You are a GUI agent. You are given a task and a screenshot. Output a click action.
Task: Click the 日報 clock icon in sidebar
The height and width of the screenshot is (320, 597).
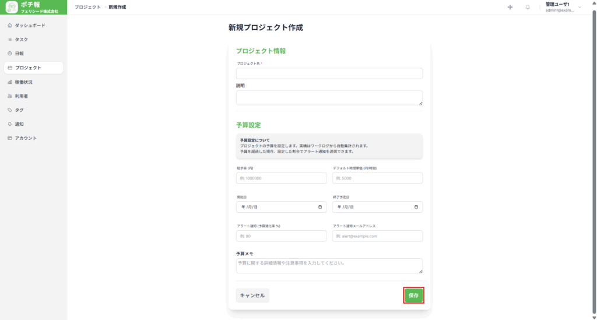(10, 54)
